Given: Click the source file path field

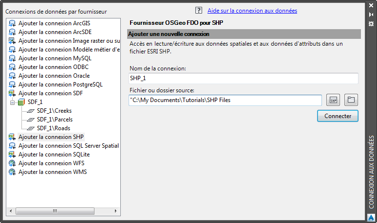Looking at the screenshot, I should (x=225, y=100).
